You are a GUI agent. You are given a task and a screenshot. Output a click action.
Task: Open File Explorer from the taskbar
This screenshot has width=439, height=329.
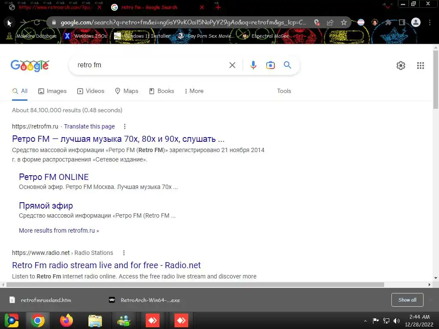[x=95, y=320]
